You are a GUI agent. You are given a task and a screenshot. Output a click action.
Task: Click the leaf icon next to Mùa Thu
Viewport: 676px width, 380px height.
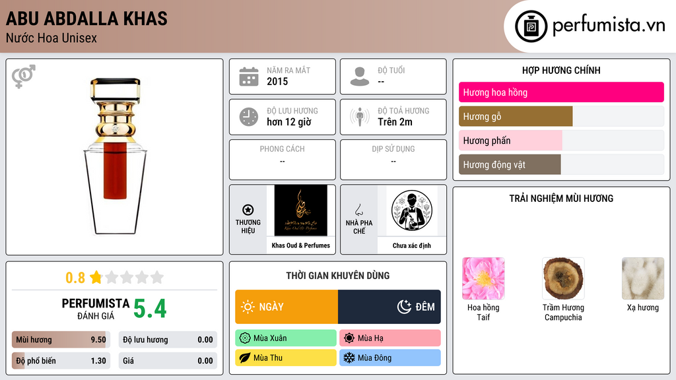click(245, 358)
